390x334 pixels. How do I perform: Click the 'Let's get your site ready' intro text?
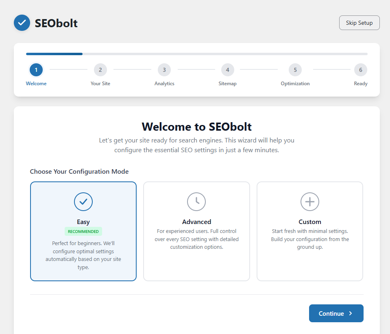196,145
